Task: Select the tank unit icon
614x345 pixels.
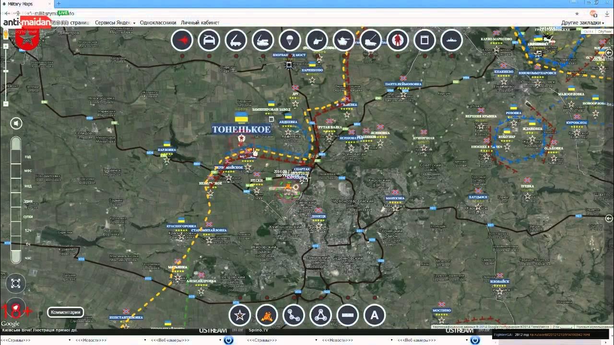Action: tap(343, 41)
